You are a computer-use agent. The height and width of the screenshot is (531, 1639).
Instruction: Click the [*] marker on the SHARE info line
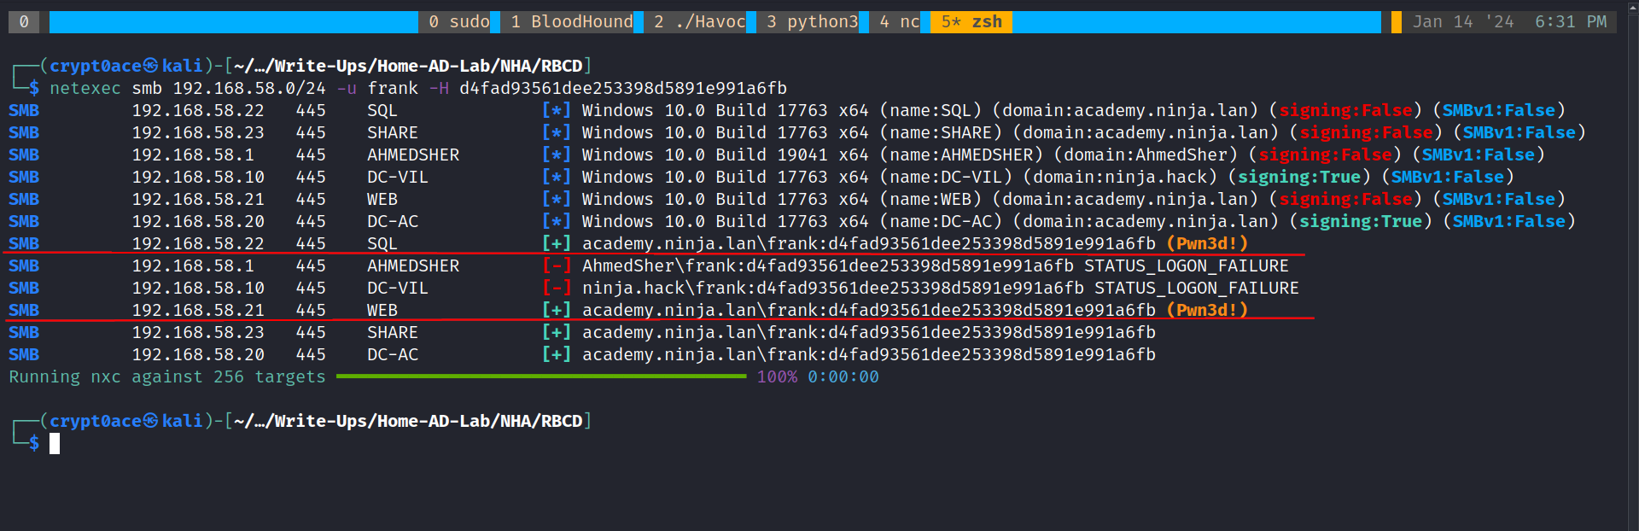(556, 132)
